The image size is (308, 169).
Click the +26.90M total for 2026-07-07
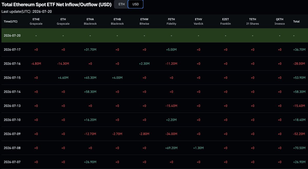click(299, 162)
